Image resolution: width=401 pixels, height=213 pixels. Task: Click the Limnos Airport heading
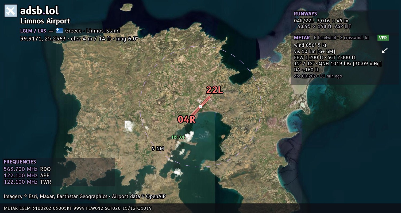click(45, 21)
